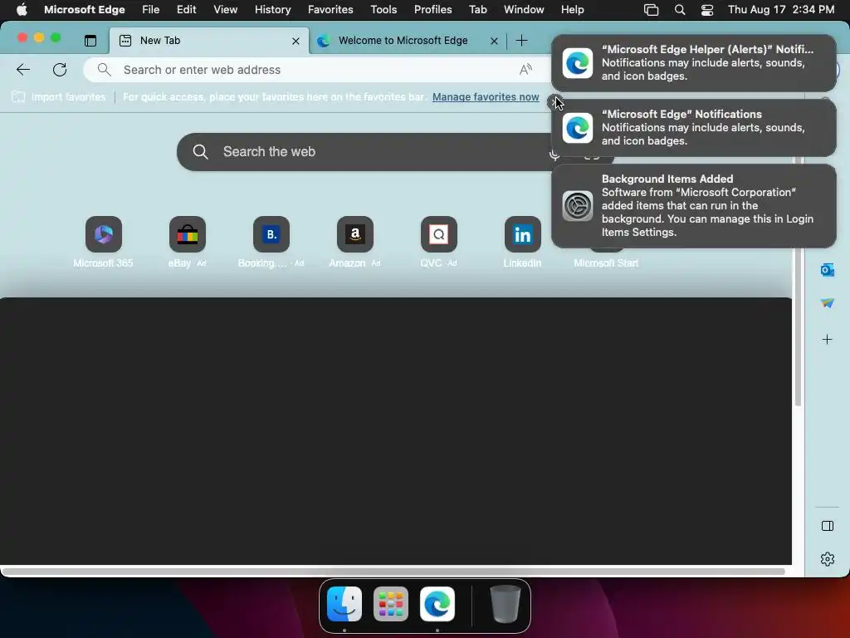Open the File menu
The height and width of the screenshot is (638, 850).
click(x=151, y=10)
